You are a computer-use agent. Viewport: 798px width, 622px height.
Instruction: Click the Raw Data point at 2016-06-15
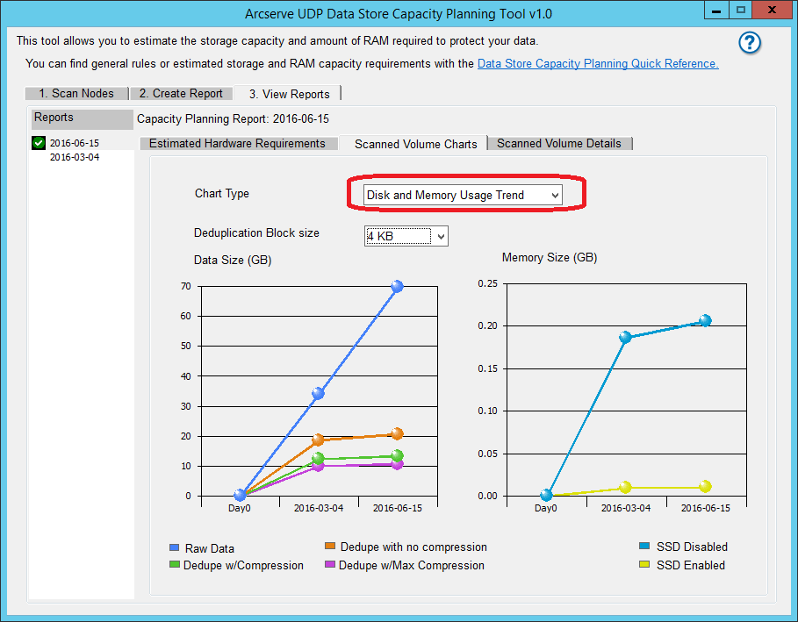tap(397, 286)
